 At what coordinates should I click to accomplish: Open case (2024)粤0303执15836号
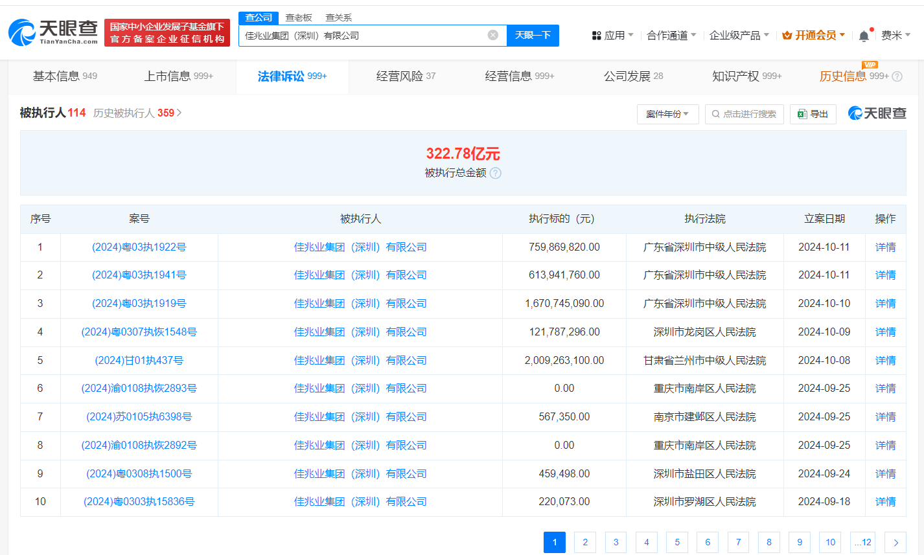pyautogui.click(x=139, y=502)
